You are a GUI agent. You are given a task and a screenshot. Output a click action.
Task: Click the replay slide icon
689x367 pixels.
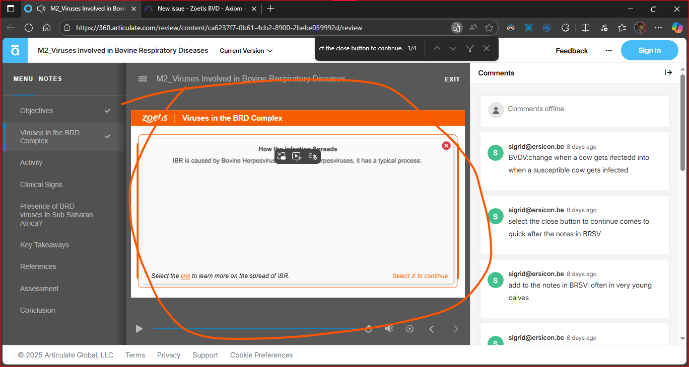coord(368,329)
